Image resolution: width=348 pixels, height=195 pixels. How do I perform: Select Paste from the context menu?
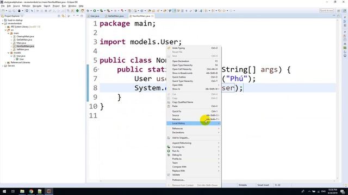[x=194, y=106]
